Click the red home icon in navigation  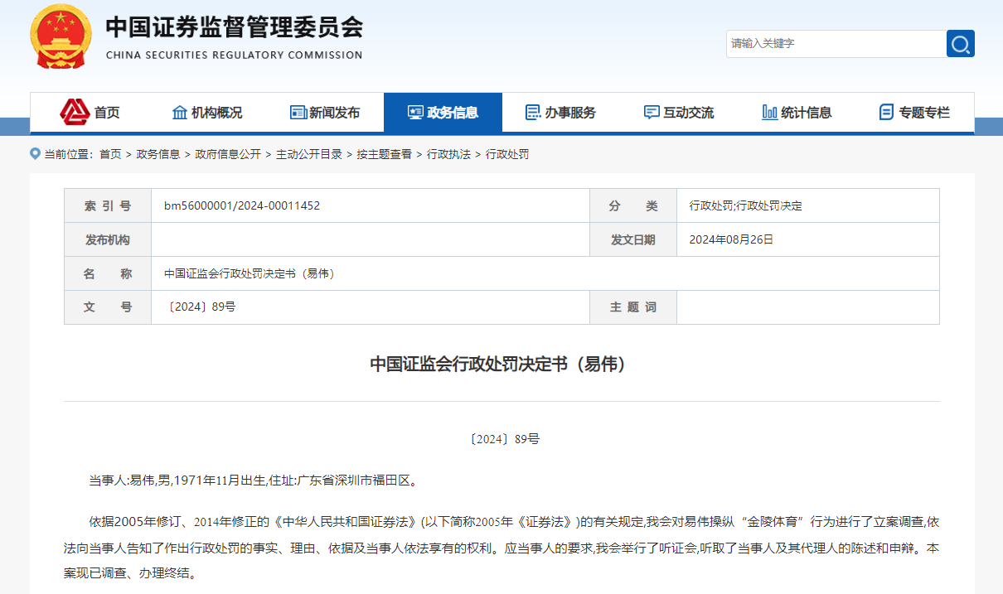coord(75,112)
